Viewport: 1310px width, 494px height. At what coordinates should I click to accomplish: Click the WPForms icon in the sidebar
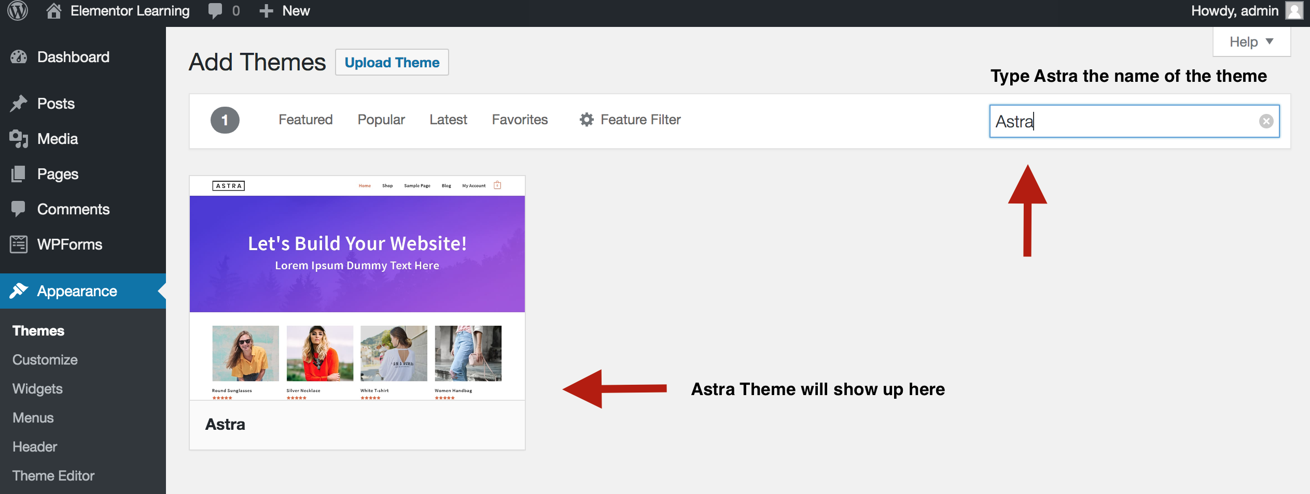pos(19,244)
